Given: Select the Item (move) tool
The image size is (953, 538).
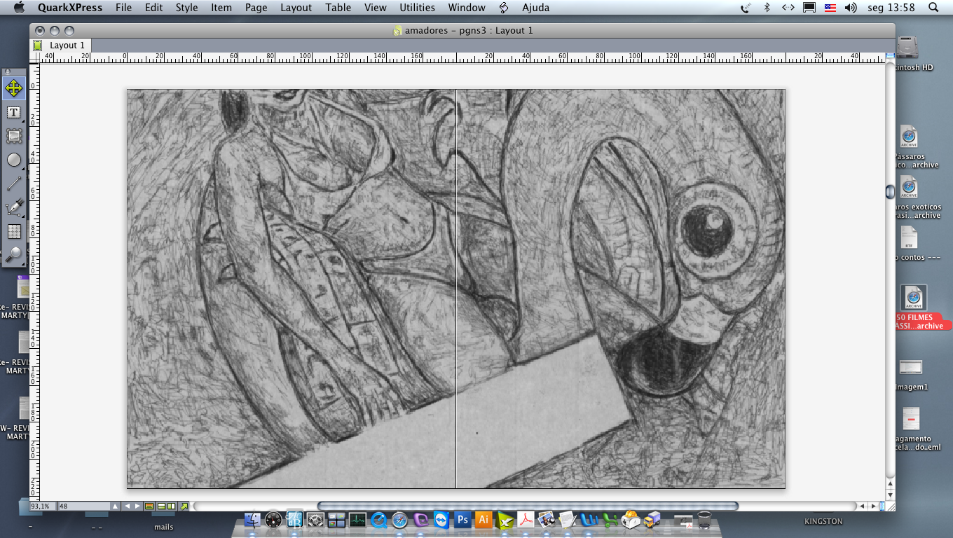Looking at the screenshot, I should 14,88.
